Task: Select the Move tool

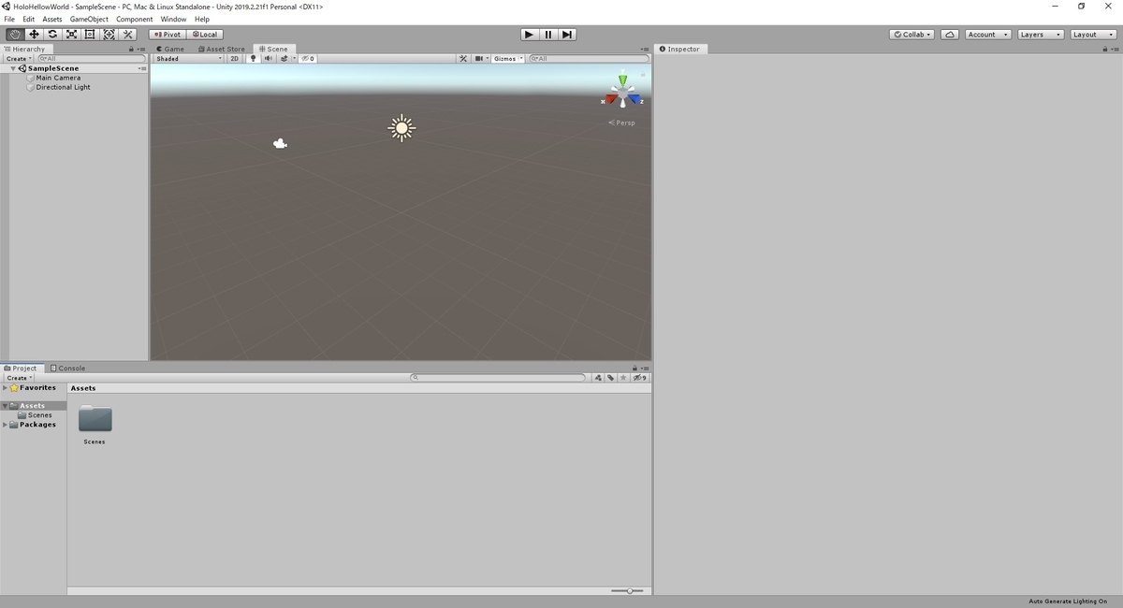Action: (x=34, y=35)
